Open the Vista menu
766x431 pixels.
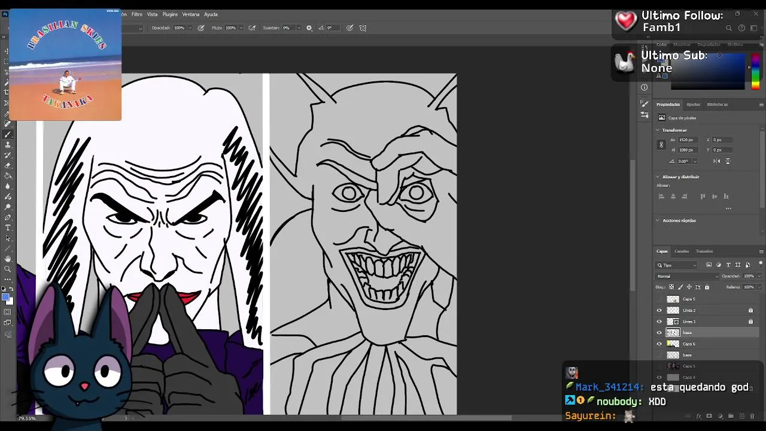[x=153, y=14]
